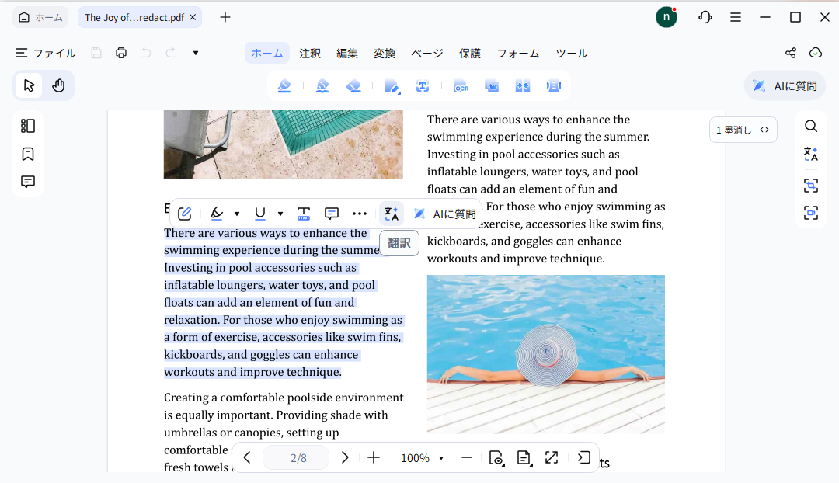
Task: Zoom in using the plus button
Action: [374, 457]
